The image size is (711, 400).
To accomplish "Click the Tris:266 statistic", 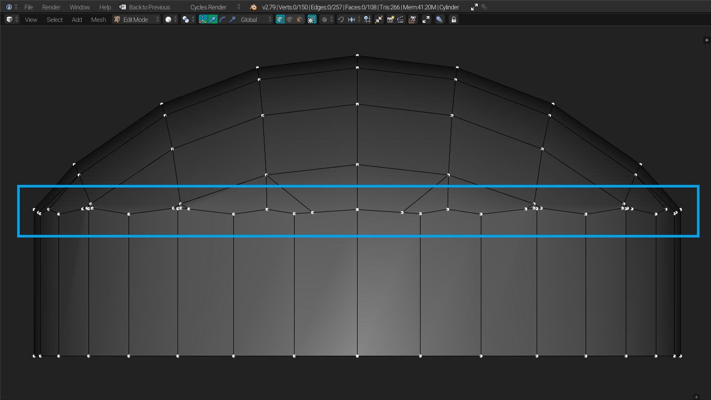I will (x=389, y=7).
